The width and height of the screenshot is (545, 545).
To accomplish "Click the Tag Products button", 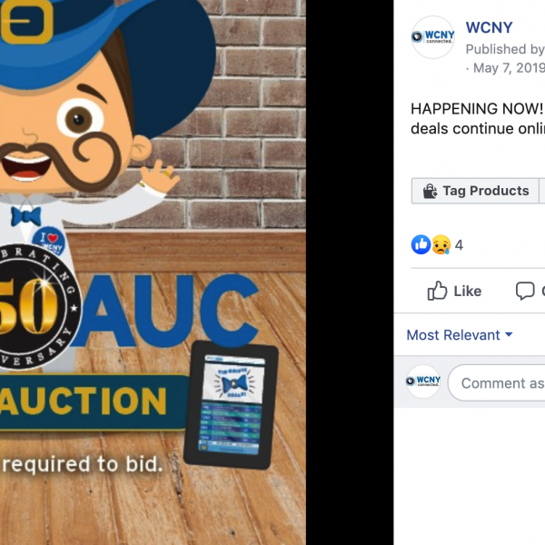I will coord(475,191).
